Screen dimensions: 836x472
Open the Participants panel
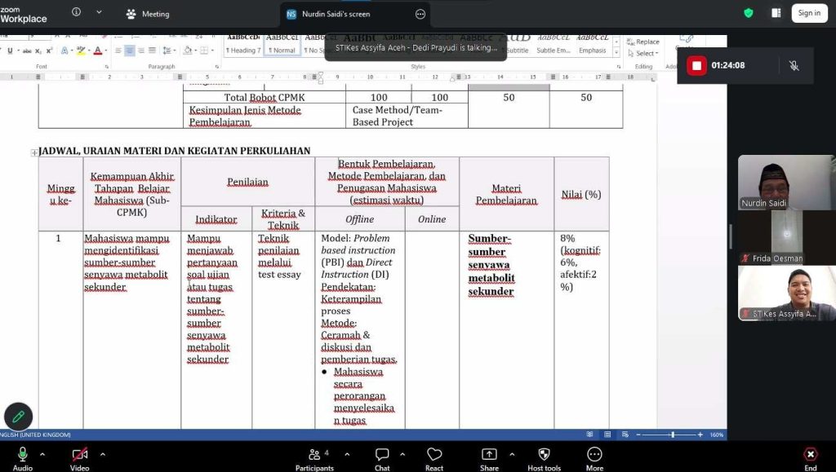point(314,456)
